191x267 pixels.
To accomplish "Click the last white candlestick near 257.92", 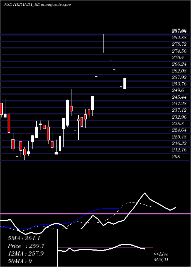I will [125, 83].
